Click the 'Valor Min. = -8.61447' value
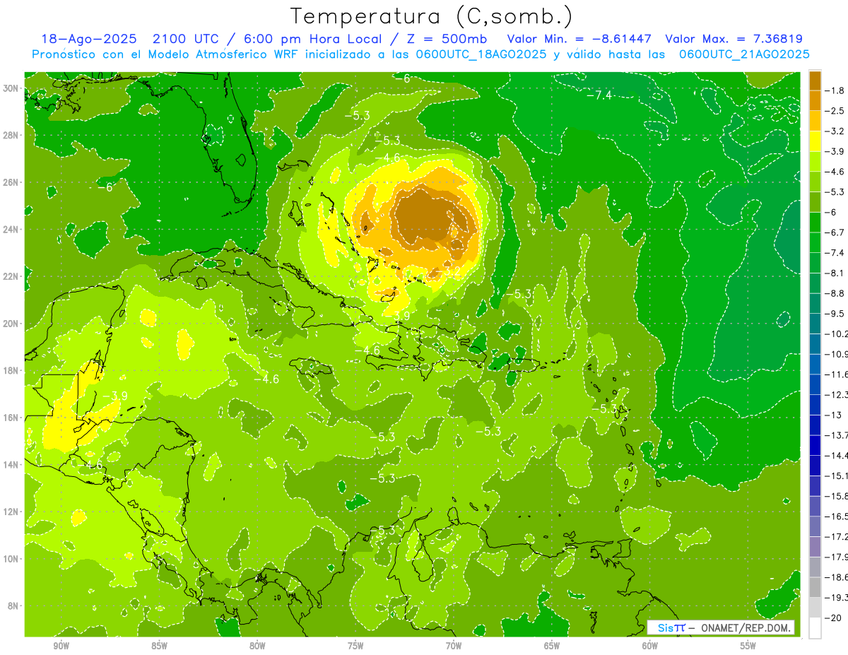The width and height of the screenshot is (848, 655). coord(579,39)
